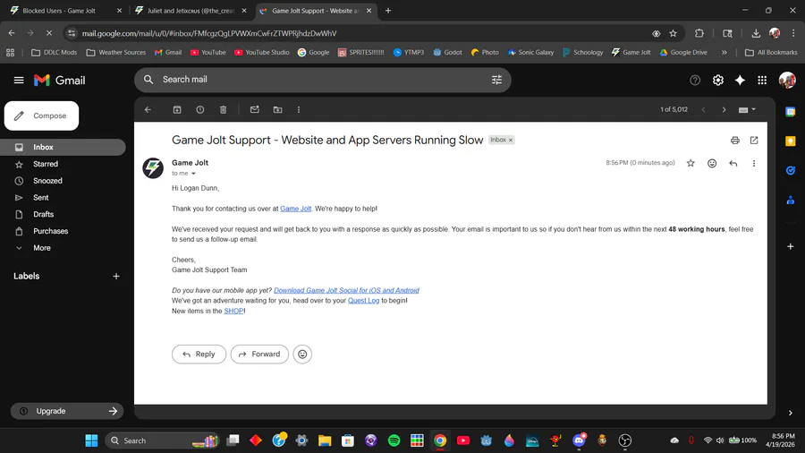Hide the side panel chevron

pos(790,413)
